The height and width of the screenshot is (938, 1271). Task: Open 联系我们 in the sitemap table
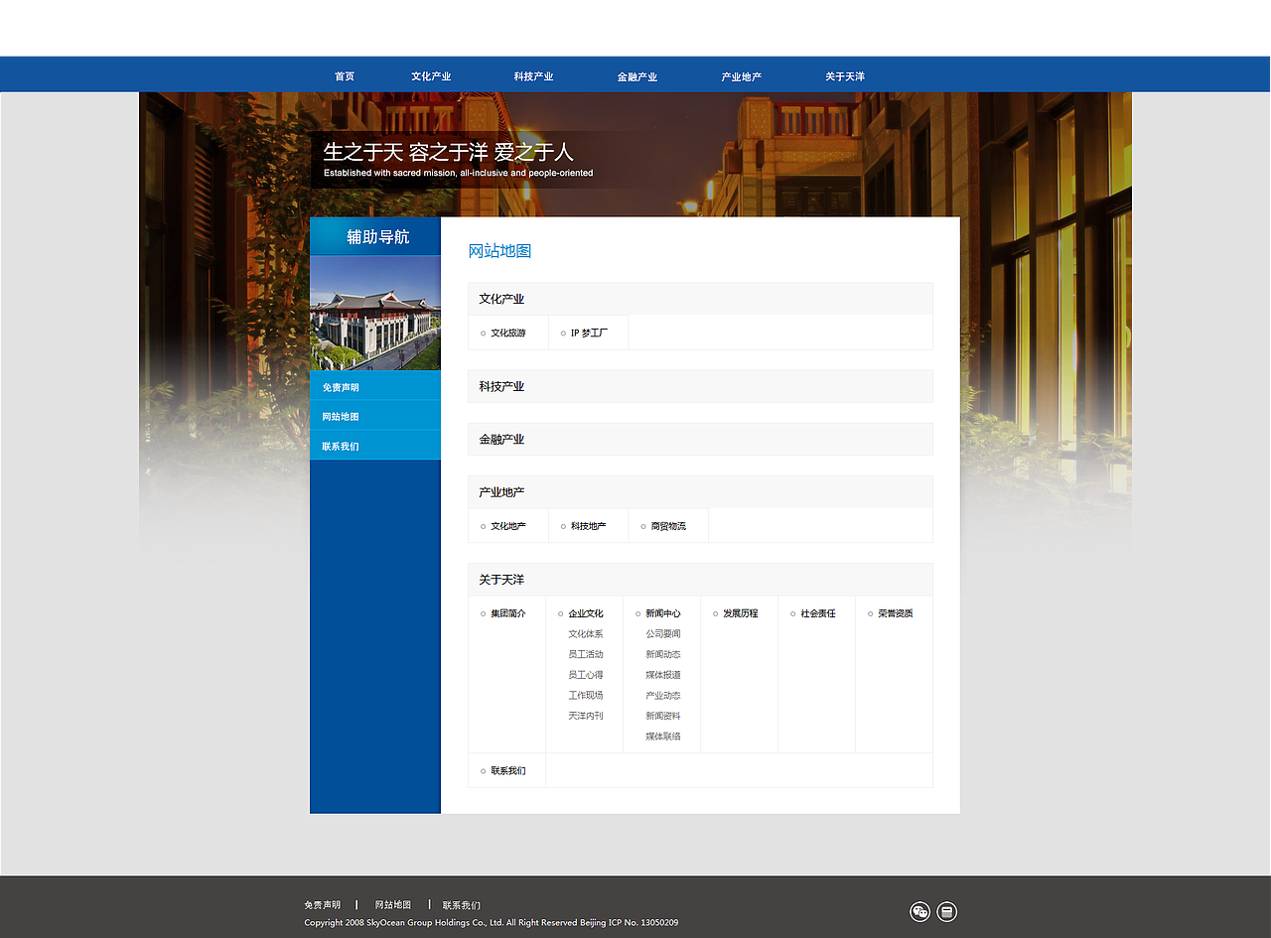(508, 771)
